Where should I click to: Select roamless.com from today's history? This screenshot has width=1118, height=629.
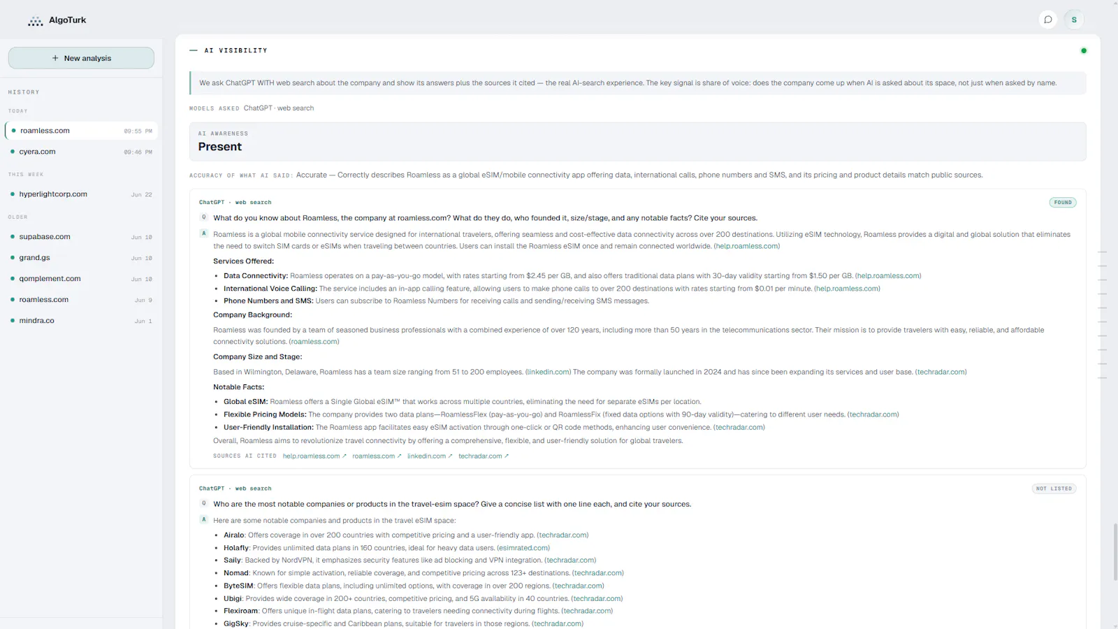pyautogui.click(x=81, y=131)
